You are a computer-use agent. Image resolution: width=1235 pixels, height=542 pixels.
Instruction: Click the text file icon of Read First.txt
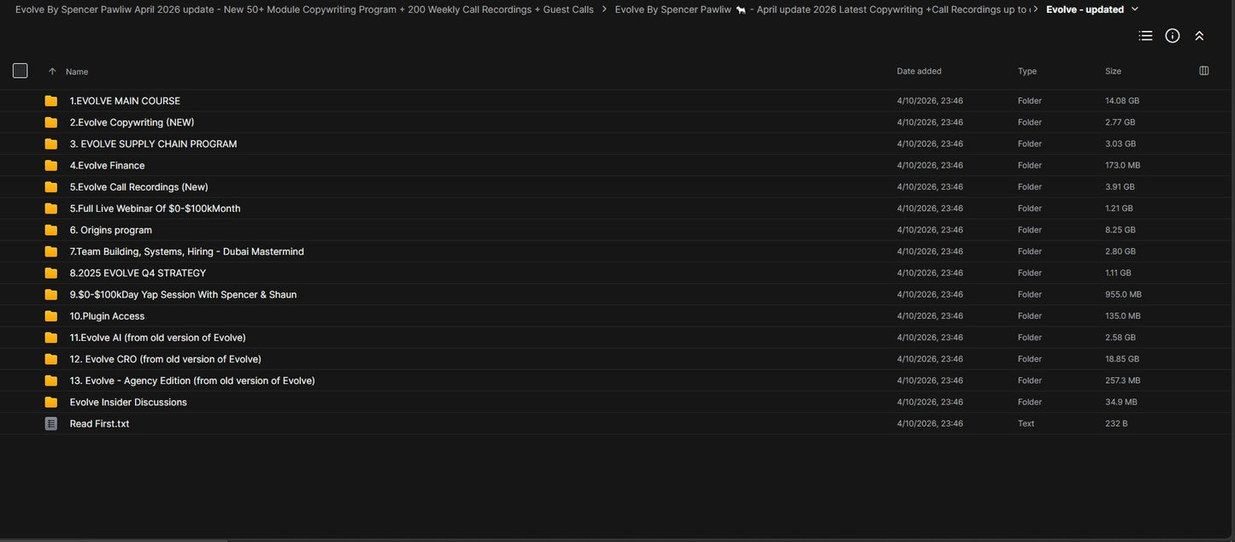tap(51, 424)
